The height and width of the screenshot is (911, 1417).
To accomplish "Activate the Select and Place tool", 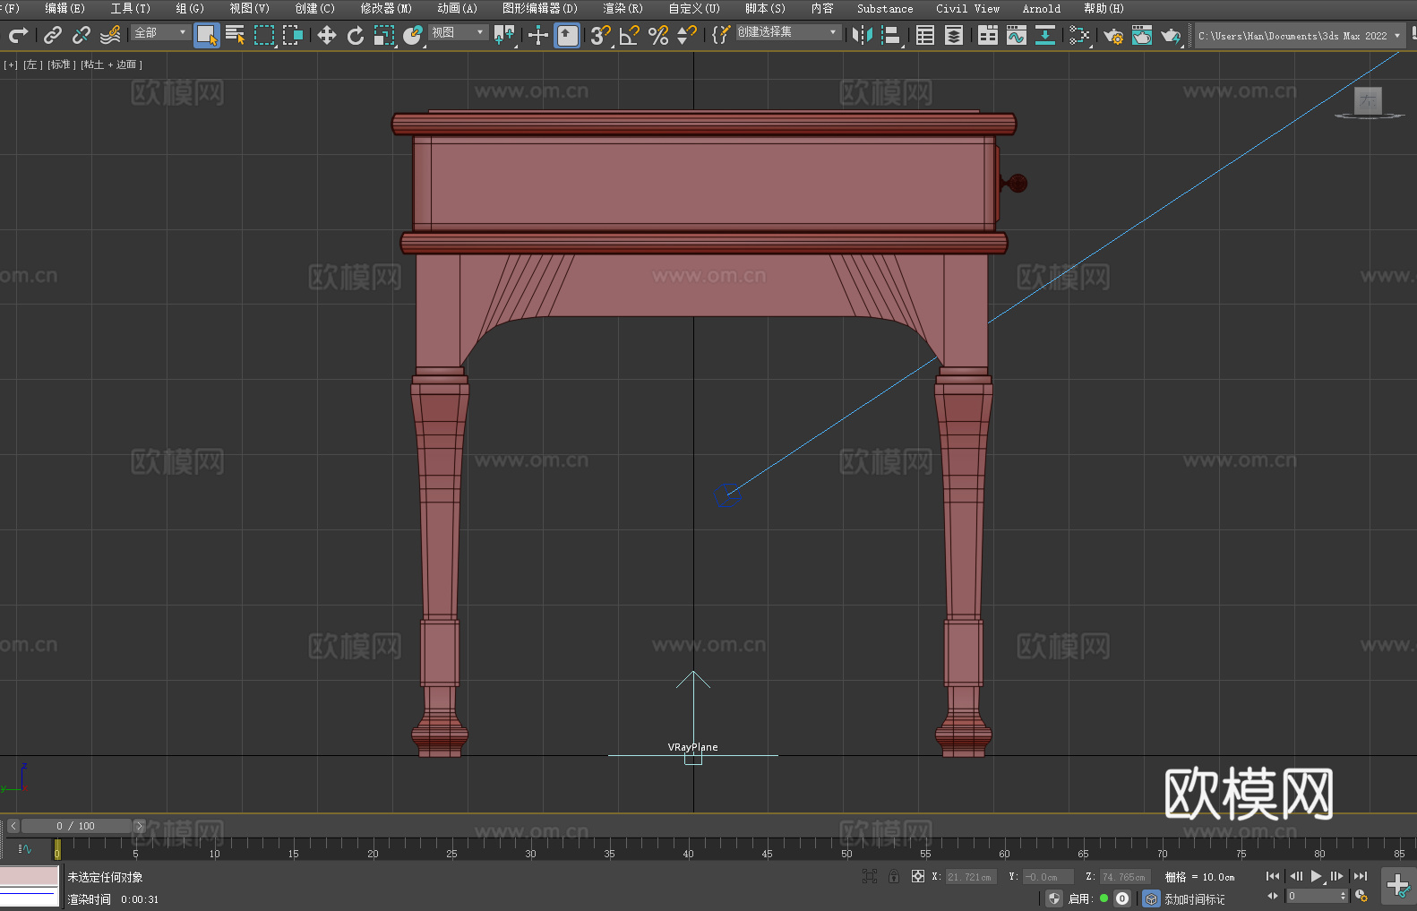I will click(x=413, y=35).
